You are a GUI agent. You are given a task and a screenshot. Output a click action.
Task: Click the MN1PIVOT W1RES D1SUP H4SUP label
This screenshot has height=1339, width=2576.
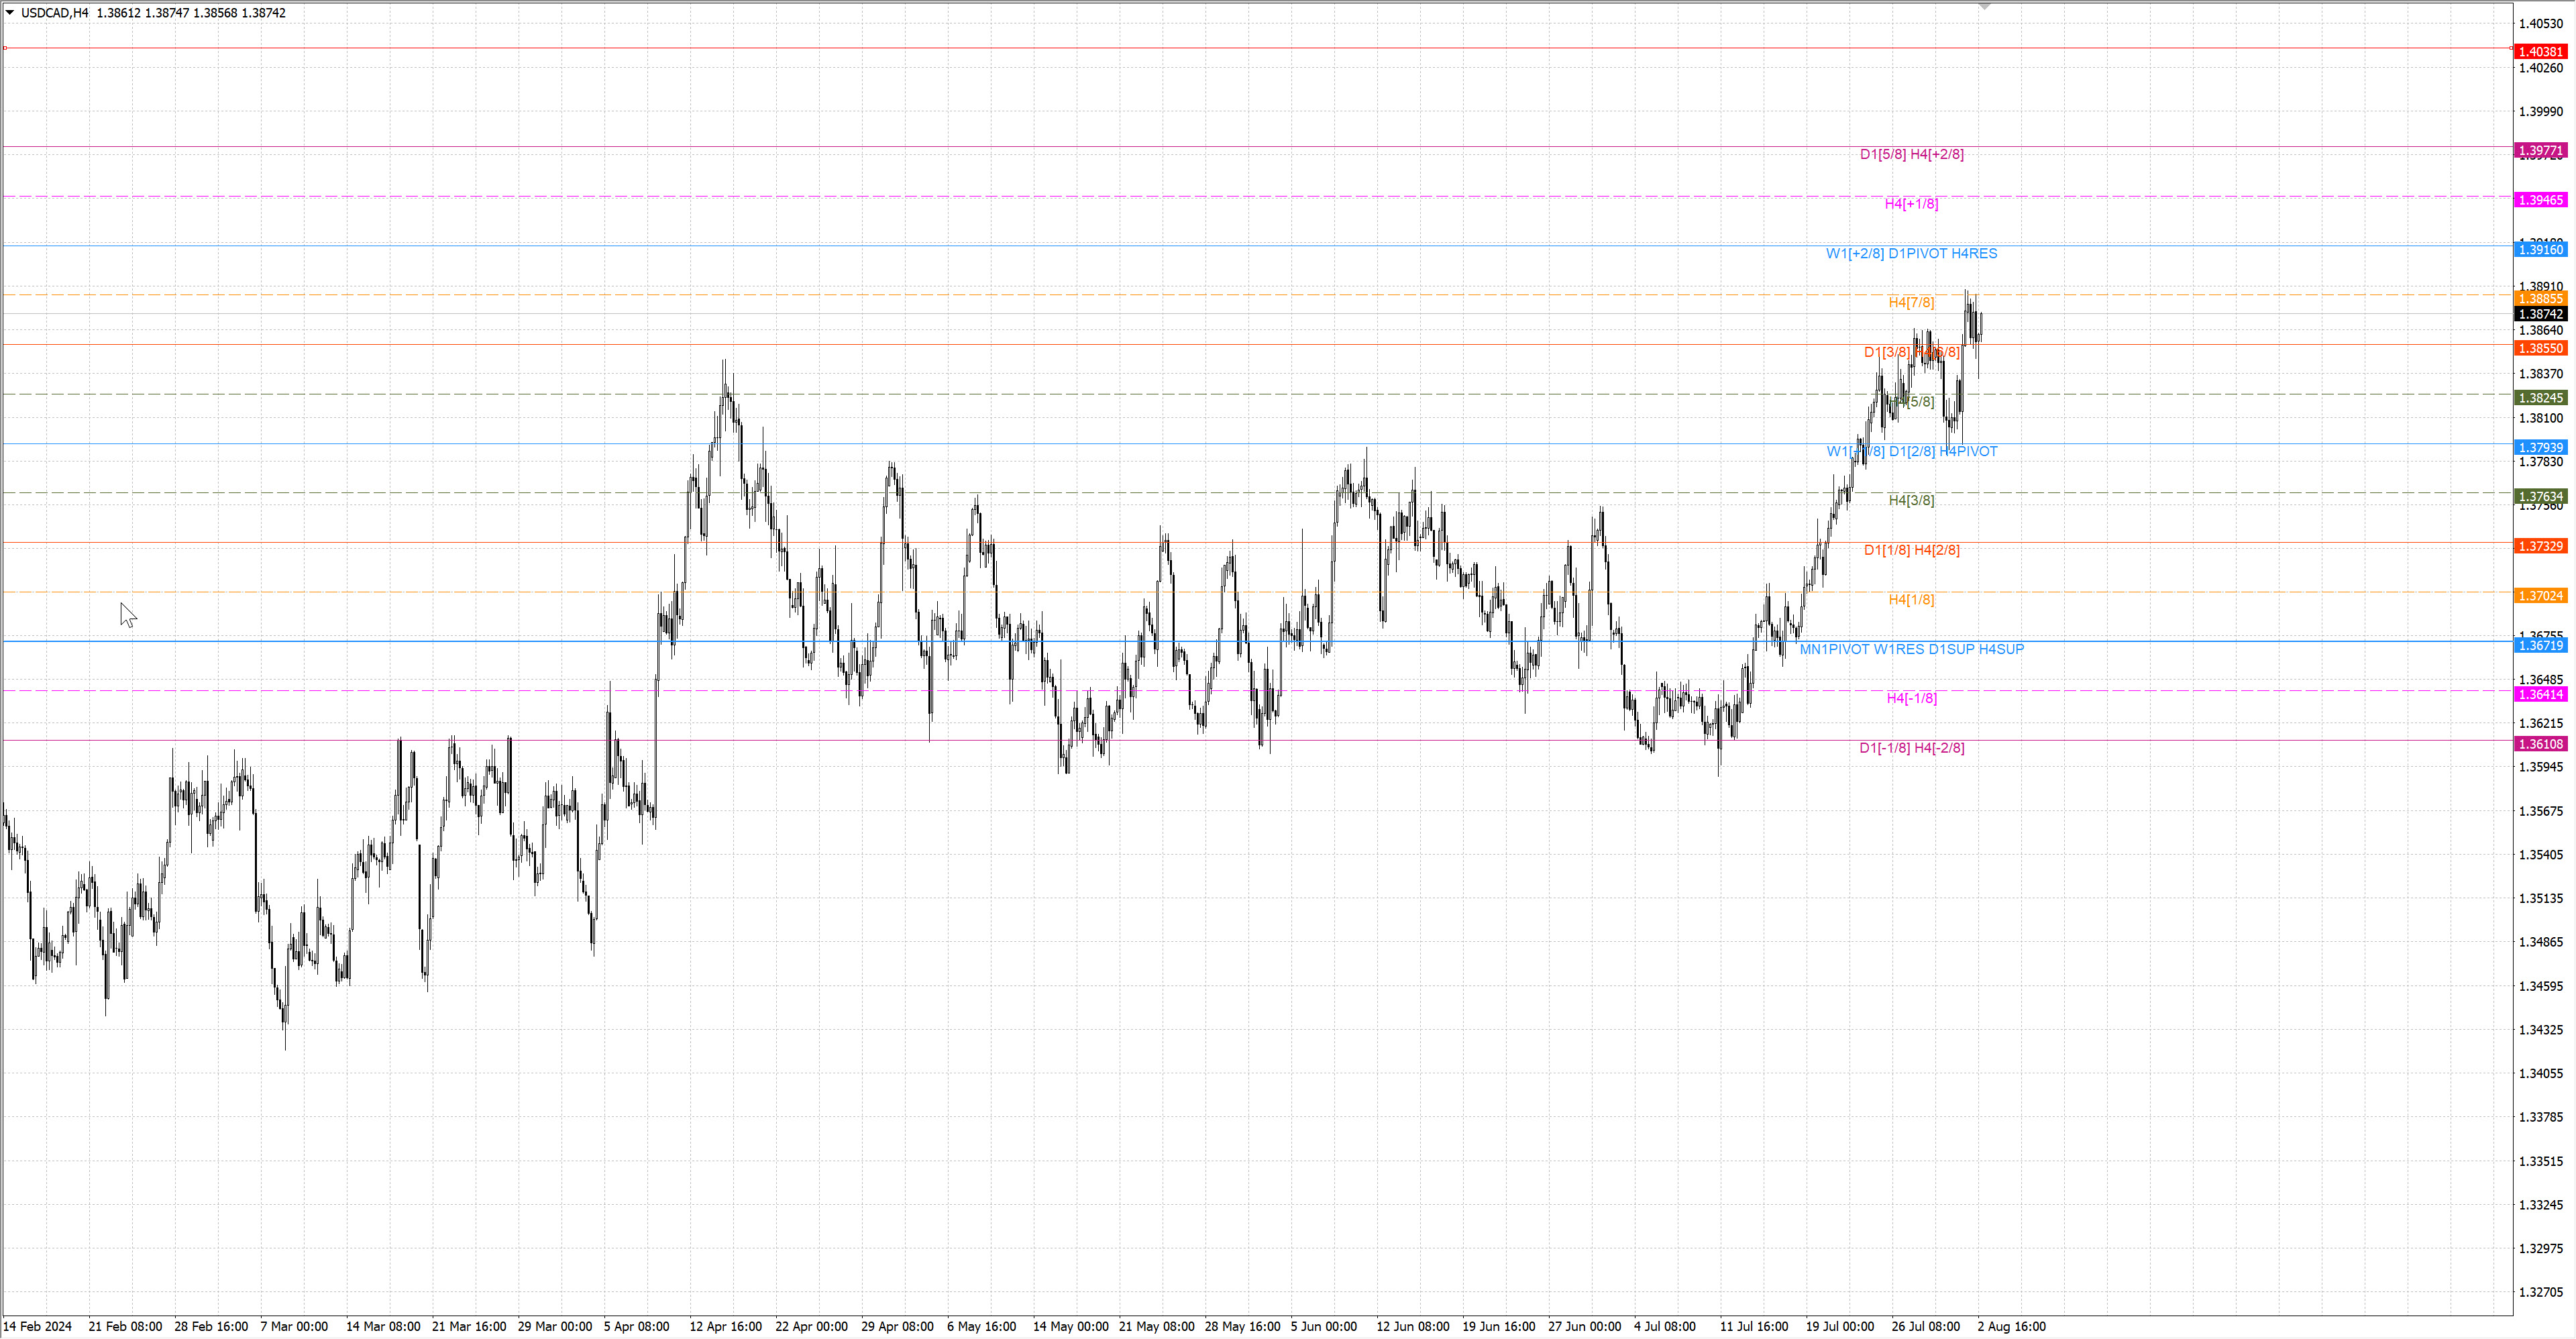(1911, 649)
